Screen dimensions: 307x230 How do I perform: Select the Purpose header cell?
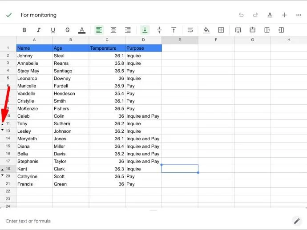[144, 48]
